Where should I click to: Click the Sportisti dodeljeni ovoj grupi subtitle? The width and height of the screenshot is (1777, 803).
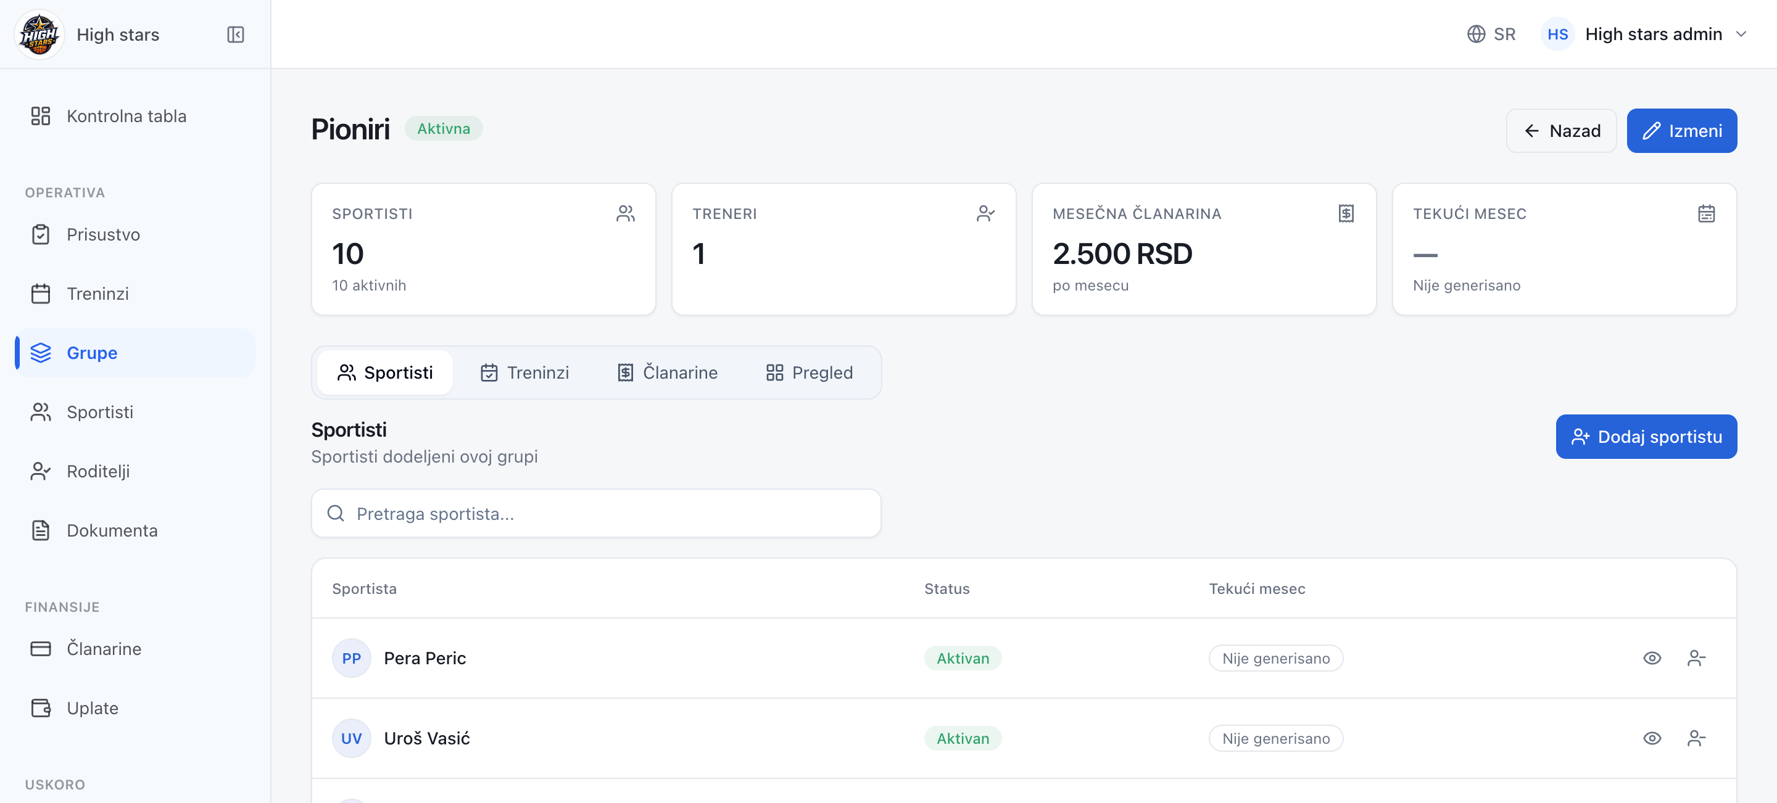tap(425, 456)
